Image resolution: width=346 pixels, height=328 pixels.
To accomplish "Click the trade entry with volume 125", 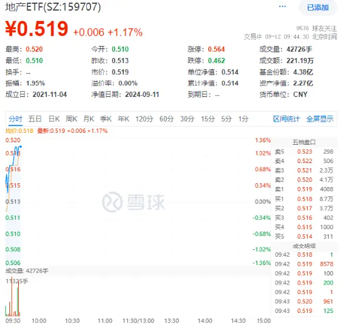I will pos(304,311).
